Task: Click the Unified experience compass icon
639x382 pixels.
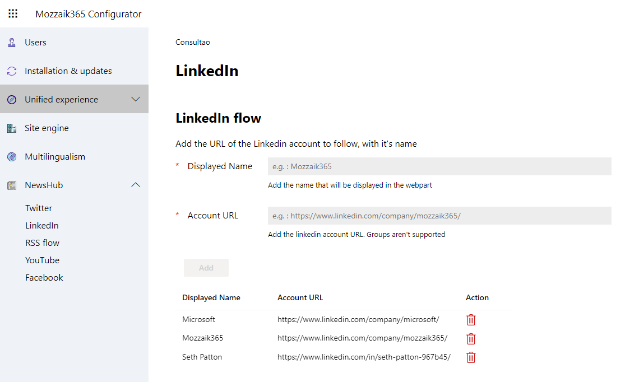Action: pyautogui.click(x=12, y=99)
